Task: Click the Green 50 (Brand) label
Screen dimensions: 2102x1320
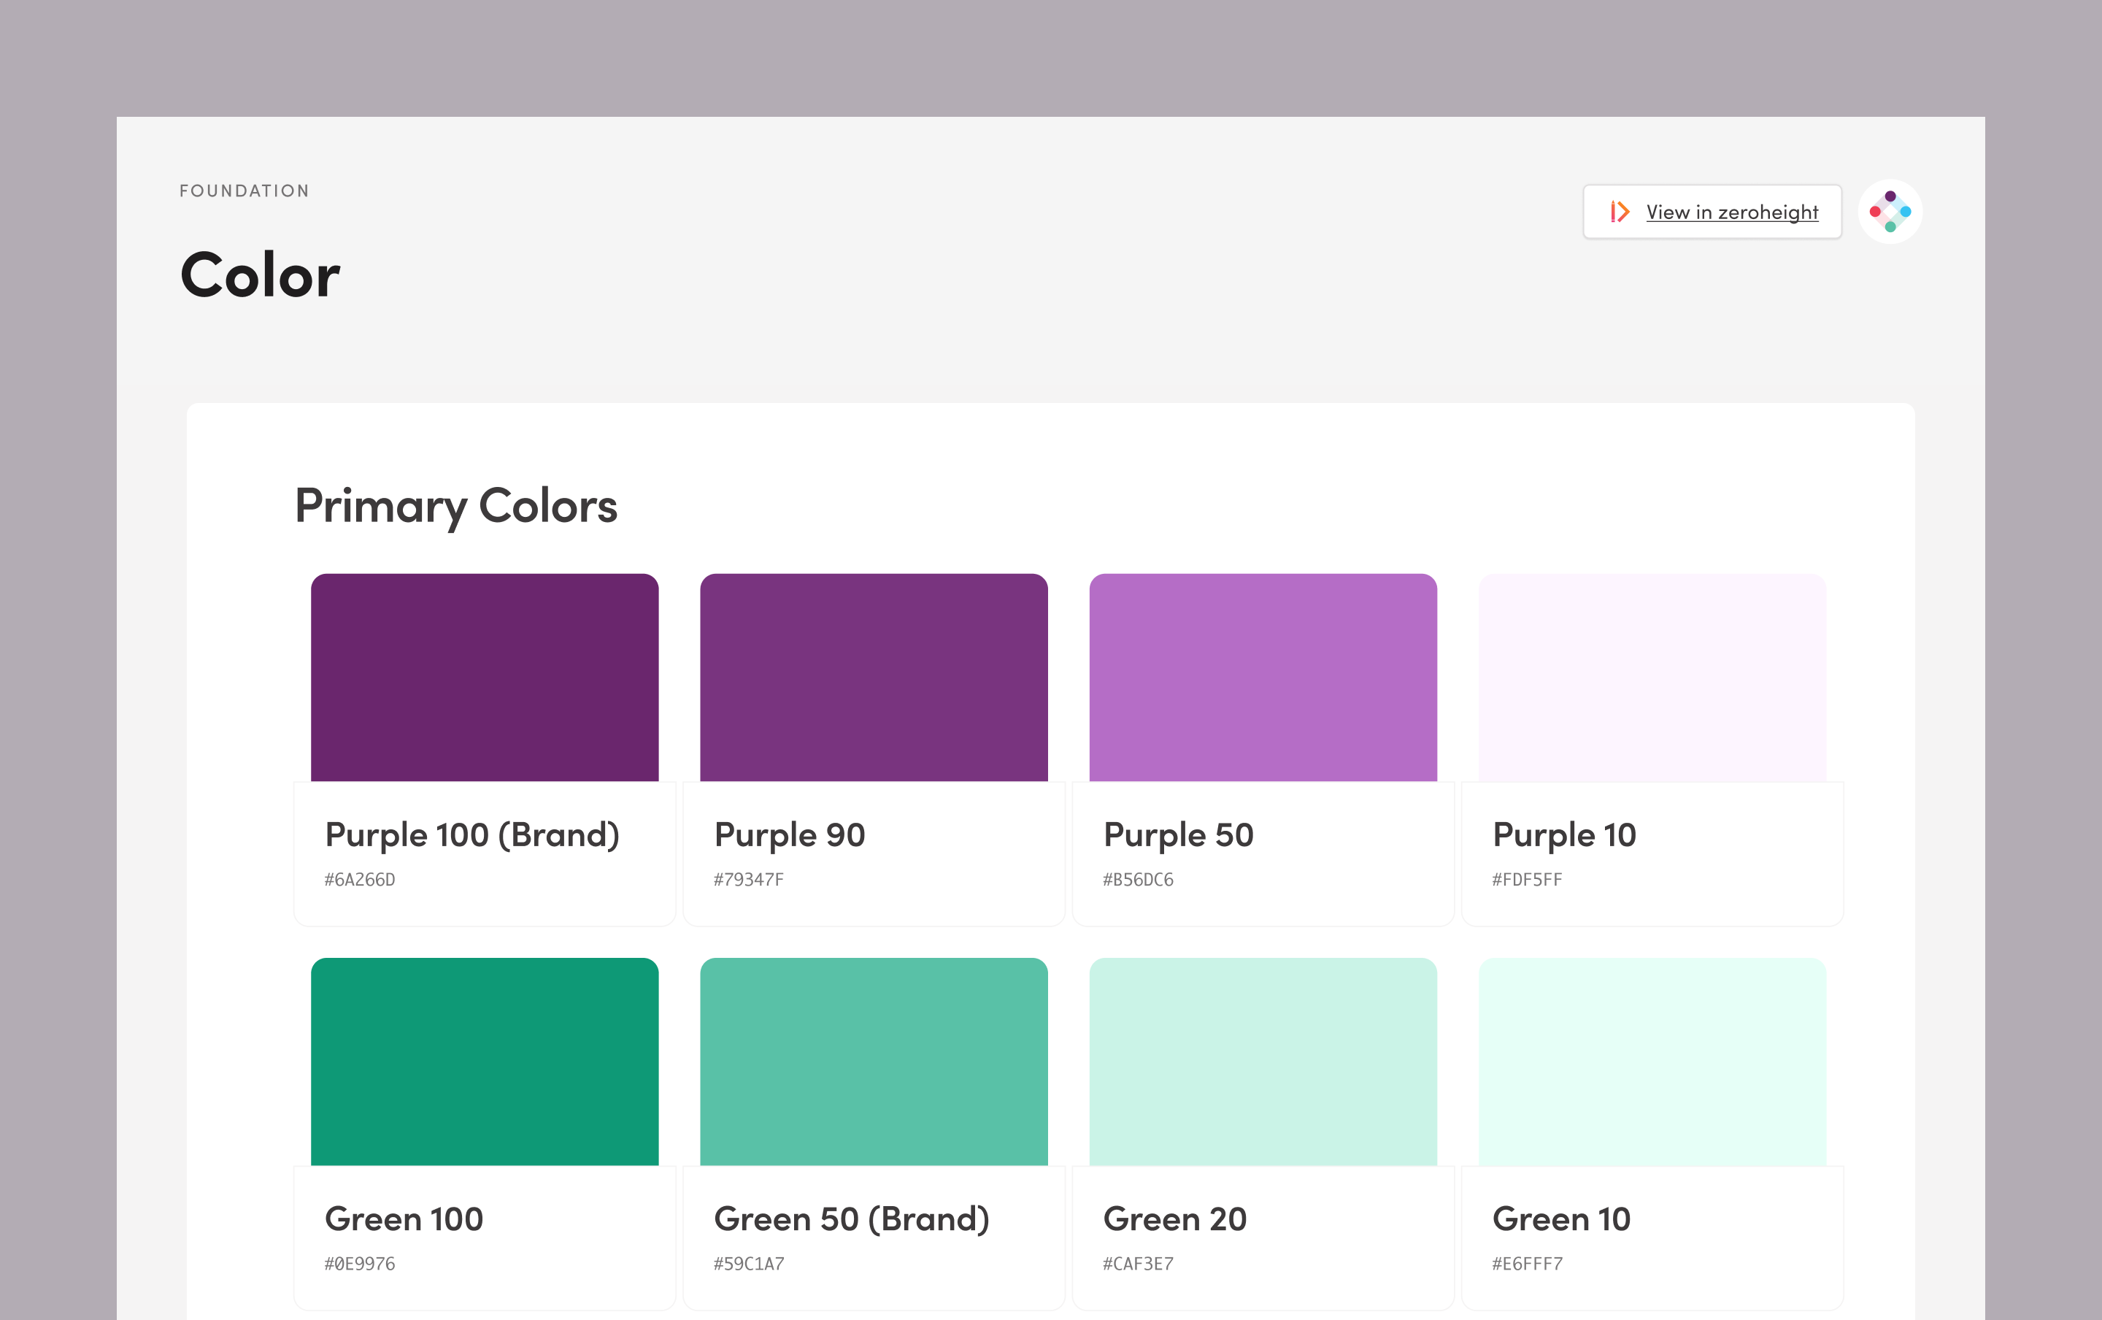Action: click(852, 1219)
